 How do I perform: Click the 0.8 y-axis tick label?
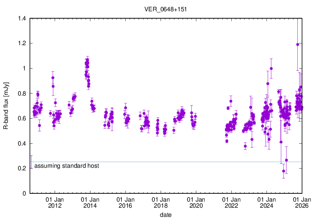21,93
